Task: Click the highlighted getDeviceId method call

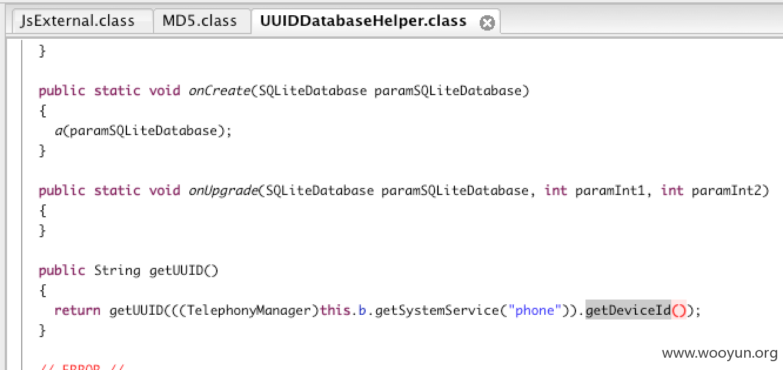Action: tap(628, 310)
